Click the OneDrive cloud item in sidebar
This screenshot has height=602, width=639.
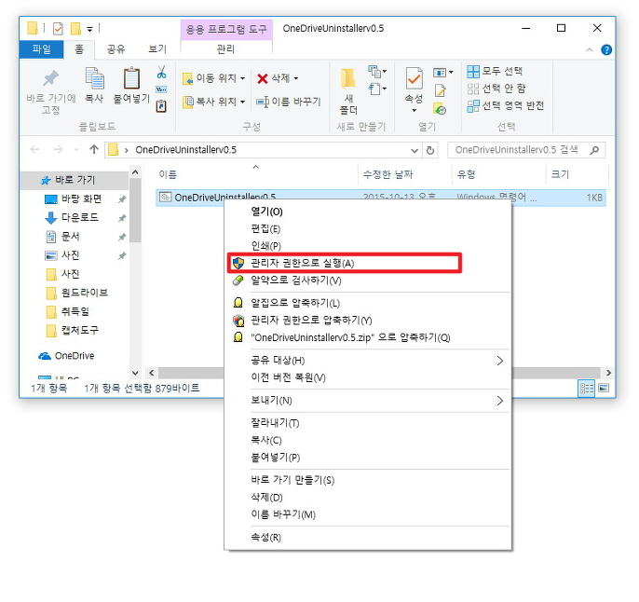[x=66, y=356]
